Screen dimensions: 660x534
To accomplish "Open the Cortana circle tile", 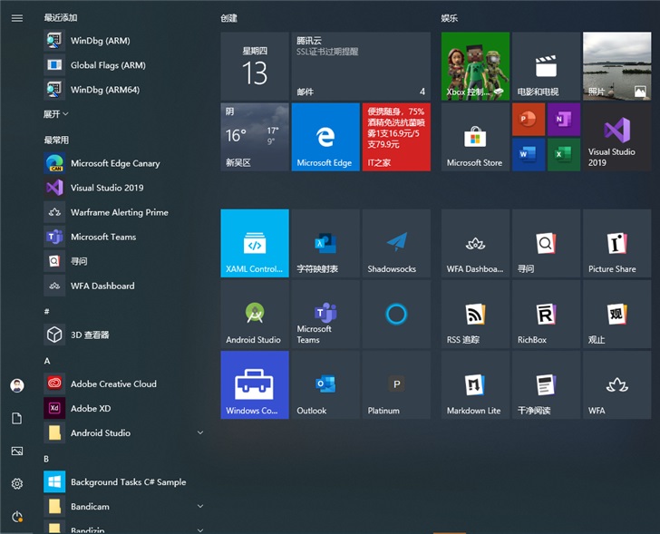I will [396, 315].
